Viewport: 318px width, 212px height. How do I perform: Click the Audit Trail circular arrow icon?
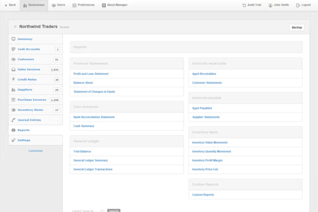244,5
